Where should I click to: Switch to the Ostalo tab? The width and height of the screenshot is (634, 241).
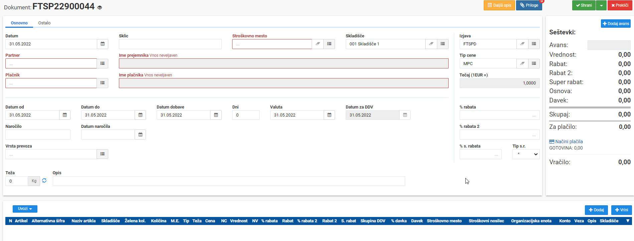[x=44, y=23]
